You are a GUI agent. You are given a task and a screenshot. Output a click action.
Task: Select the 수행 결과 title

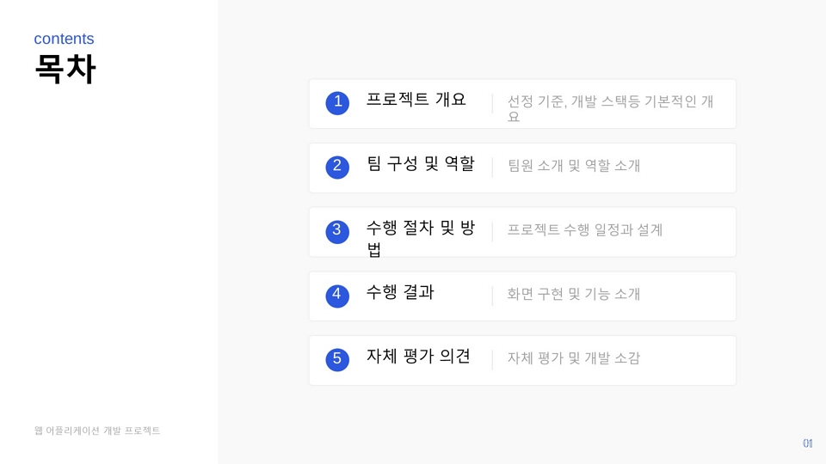tap(400, 292)
